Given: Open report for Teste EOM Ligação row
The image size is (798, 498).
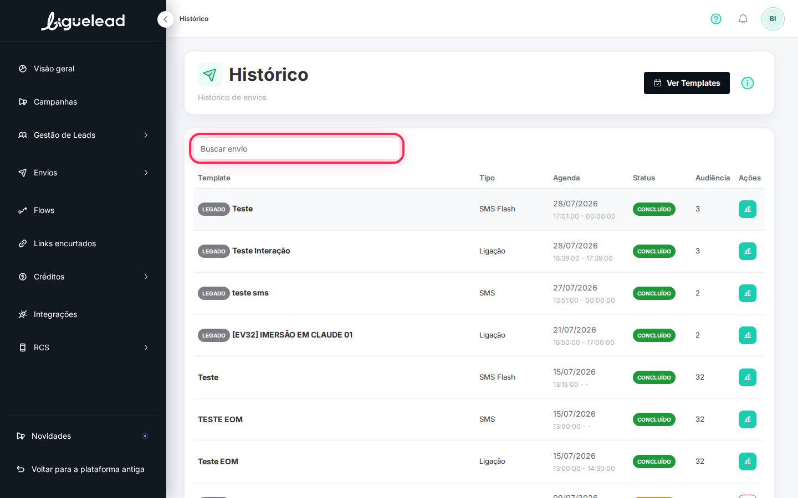Looking at the screenshot, I should click(748, 461).
